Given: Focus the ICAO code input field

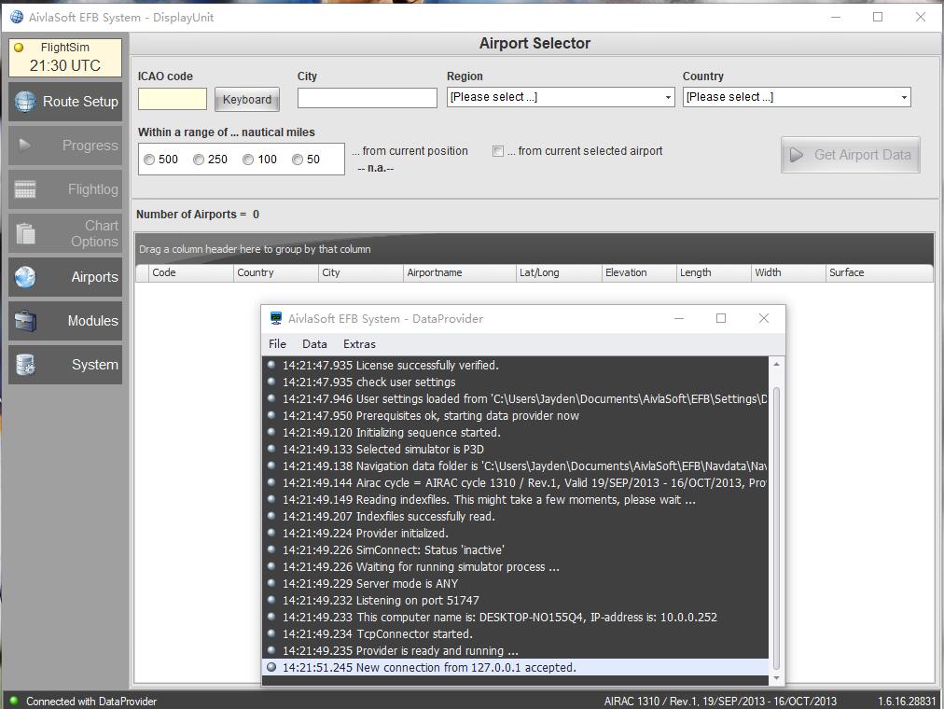Looking at the screenshot, I should click(x=173, y=99).
